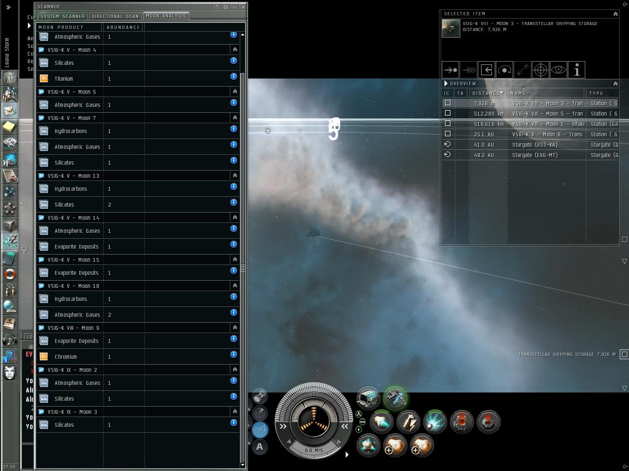
Task: Toggle the middle overheat rack indicator
Action: pos(362,422)
